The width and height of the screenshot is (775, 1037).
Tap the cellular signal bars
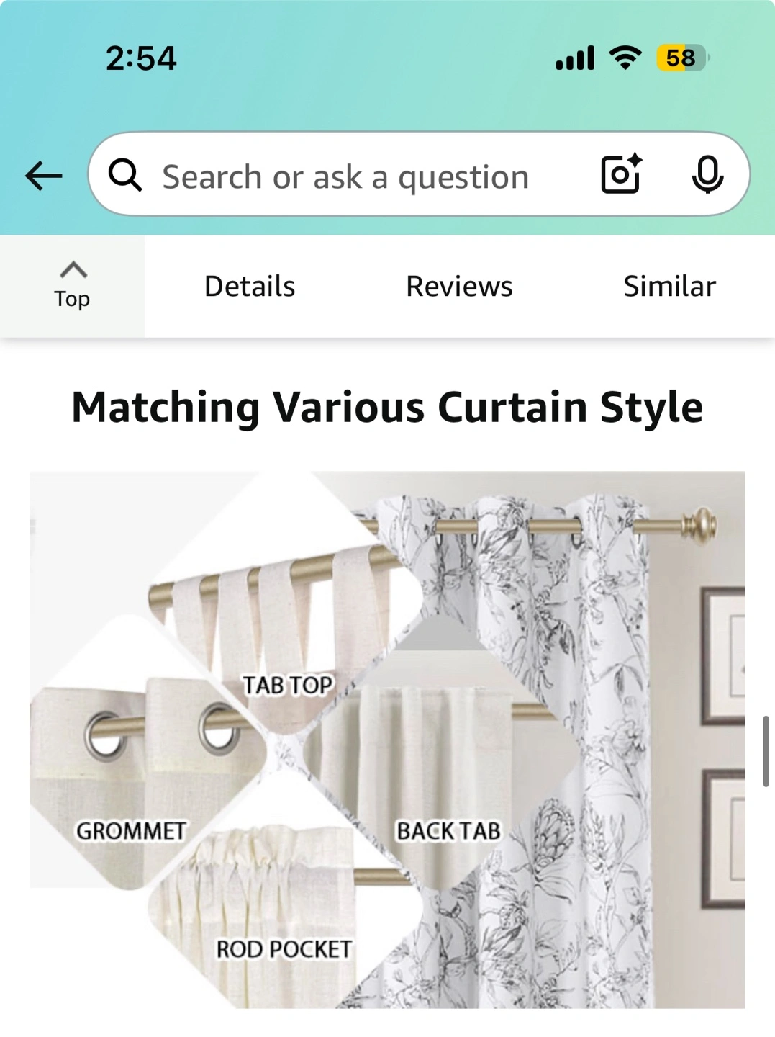575,58
